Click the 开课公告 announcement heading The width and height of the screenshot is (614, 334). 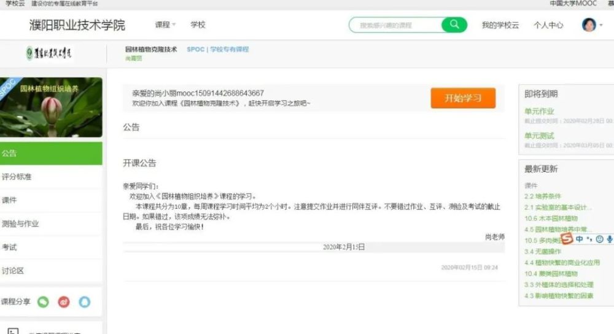[x=139, y=163]
